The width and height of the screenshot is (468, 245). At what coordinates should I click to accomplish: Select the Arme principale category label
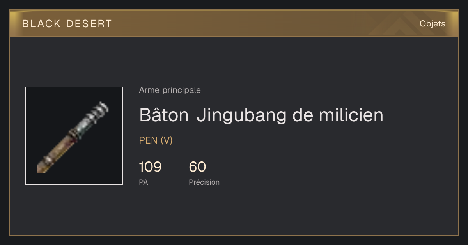[x=170, y=90]
